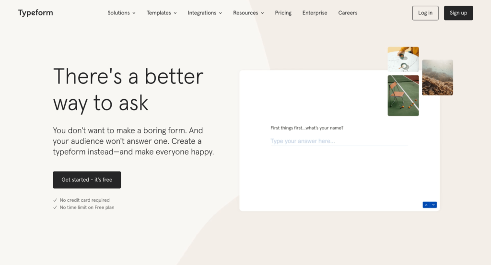
Task: Open the Templates dropdown
Action: click(x=162, y=13)
